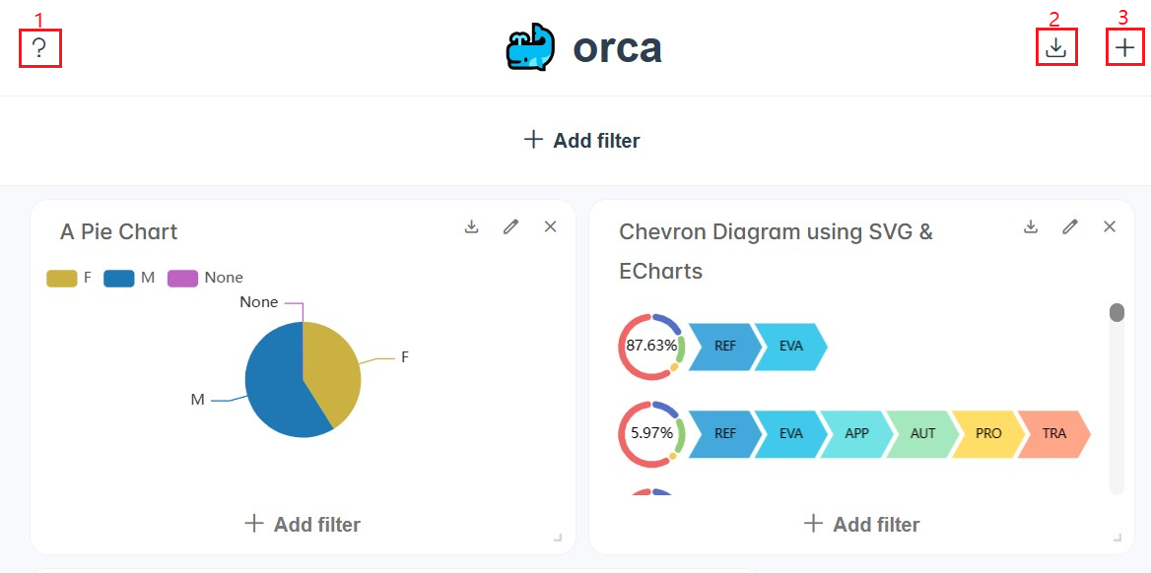Image resolution: width=1151 pixels, height=573 pixels.
Task: Add a filter on the Chevron Diagram
Action: pyautogui.click(x=860, y=524)
